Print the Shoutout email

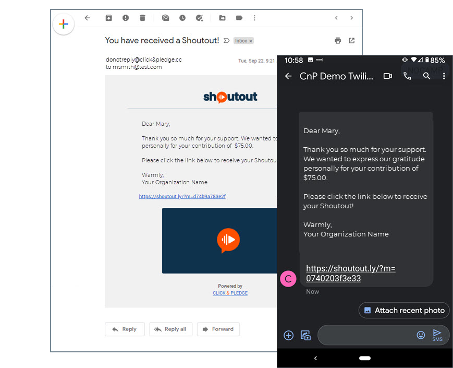pyautogui.click(x=338, y=41)
